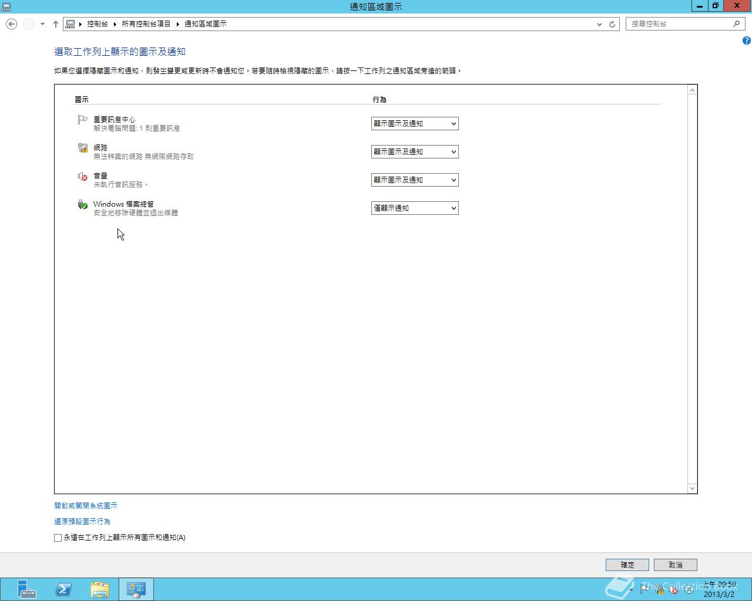The height and width of the screenshot is (601, 752).
Task: Click the 行為 column header
Action: click(x=380, y=100)
